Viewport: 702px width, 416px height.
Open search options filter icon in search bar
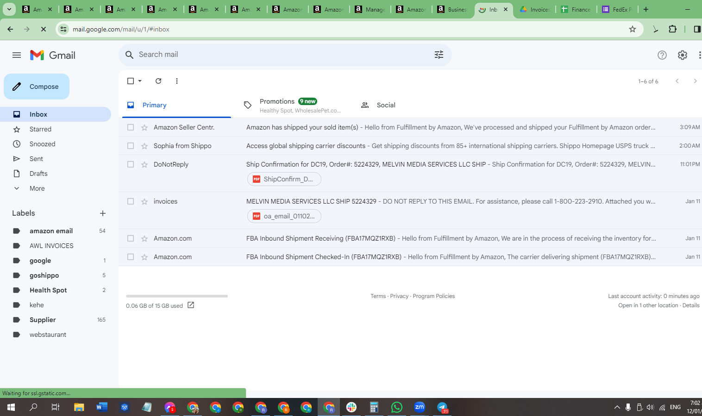point(439,55)
